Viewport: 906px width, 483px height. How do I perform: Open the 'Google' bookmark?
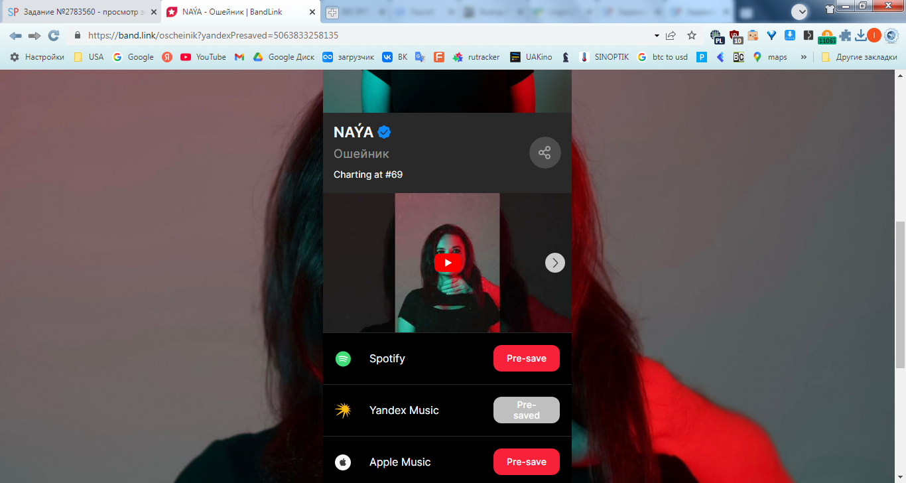(133, 57)
